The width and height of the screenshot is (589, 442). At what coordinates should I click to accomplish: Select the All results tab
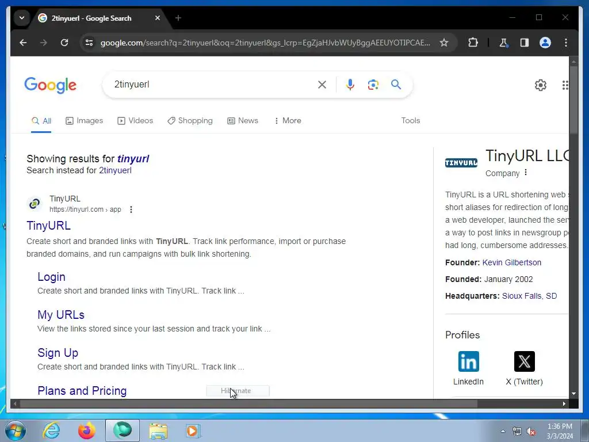[x=41, y=121]
